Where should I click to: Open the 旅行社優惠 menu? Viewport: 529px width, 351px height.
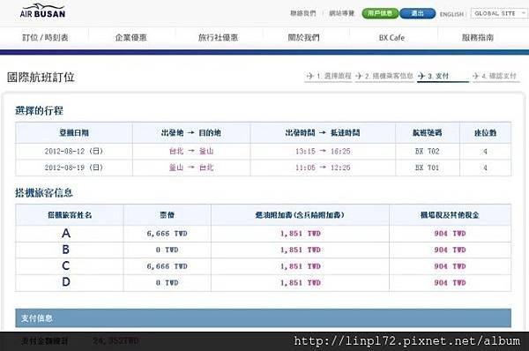[218, 37]
